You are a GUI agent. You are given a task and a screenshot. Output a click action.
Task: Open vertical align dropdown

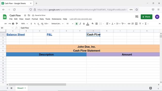point(113,24)
